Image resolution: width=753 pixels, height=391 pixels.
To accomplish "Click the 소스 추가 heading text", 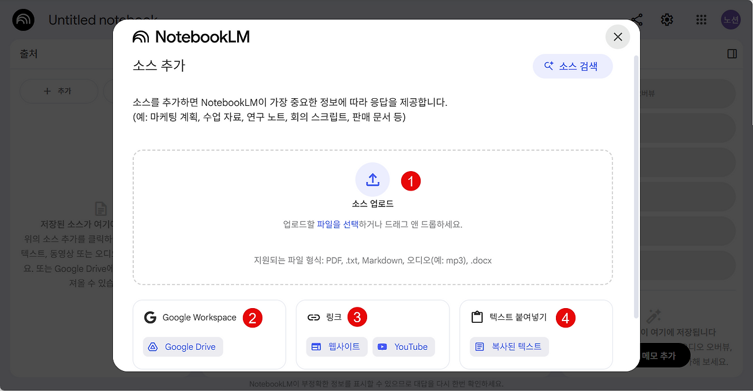I will point(159,65).
